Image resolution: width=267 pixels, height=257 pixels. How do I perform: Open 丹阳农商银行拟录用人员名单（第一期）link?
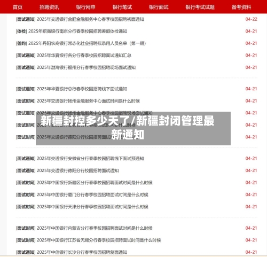[87, 43]
